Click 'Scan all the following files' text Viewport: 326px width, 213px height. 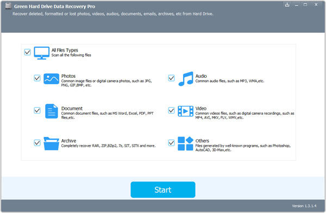71,55
